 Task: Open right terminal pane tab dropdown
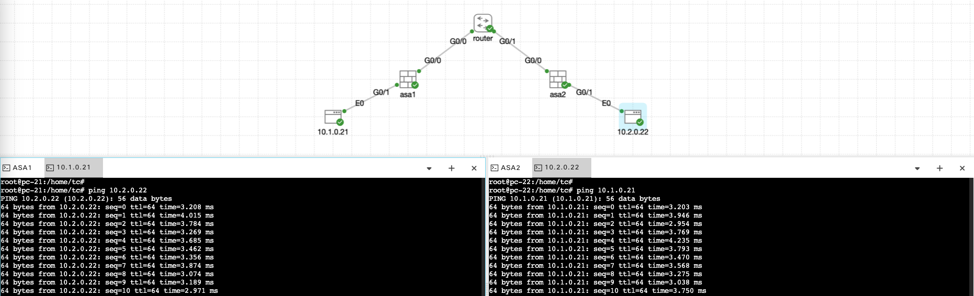tap(917, 168)
